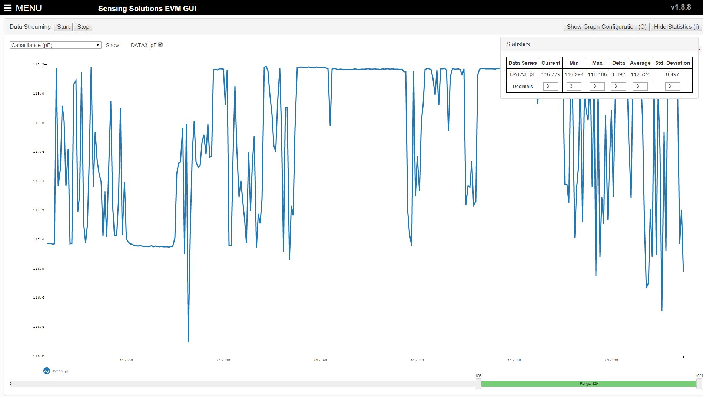Click the Current decimals input field

tap(550, 86)
